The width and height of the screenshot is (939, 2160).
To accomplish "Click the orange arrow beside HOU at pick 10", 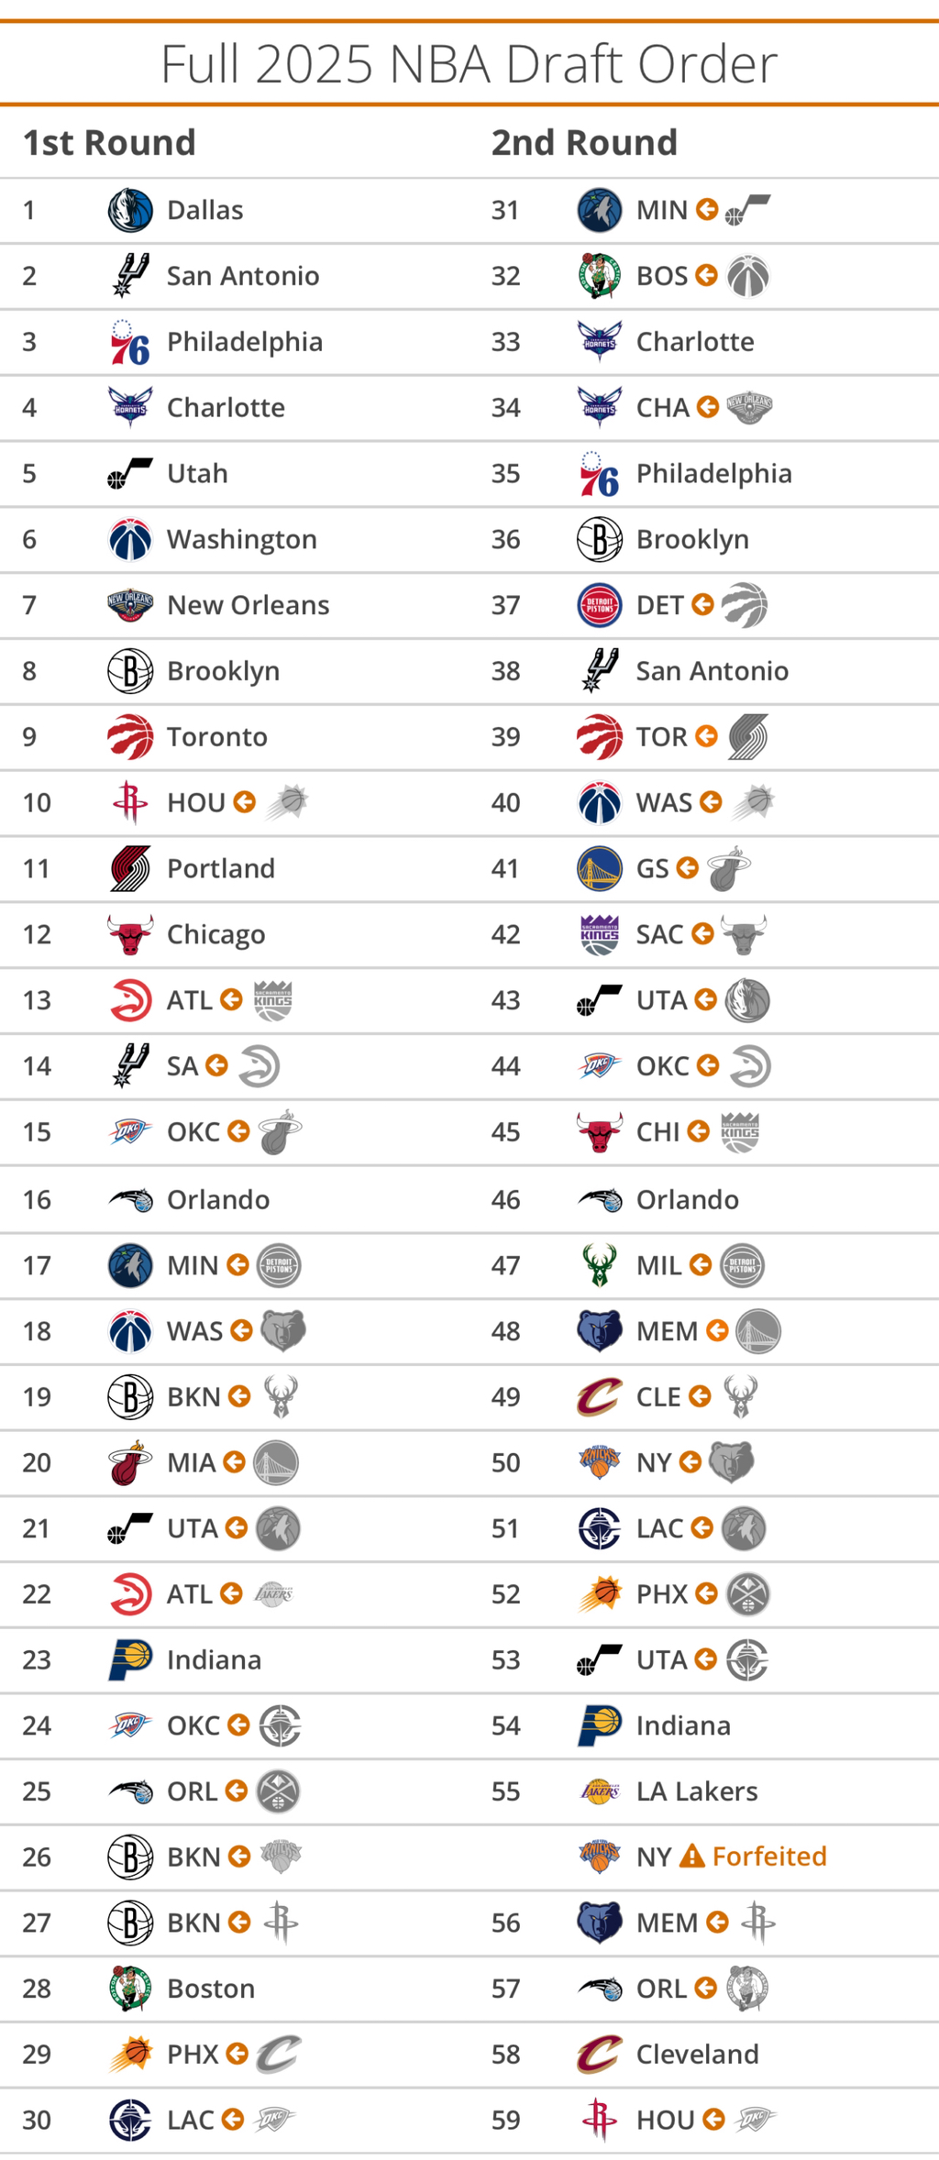I will (244, 802).
